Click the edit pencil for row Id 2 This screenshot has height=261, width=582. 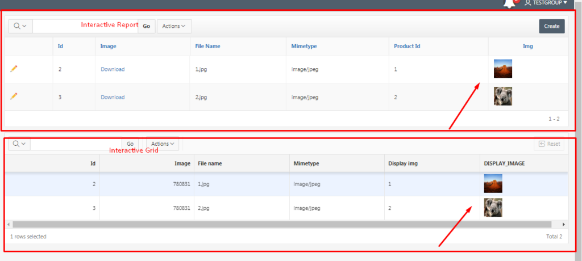14,69
